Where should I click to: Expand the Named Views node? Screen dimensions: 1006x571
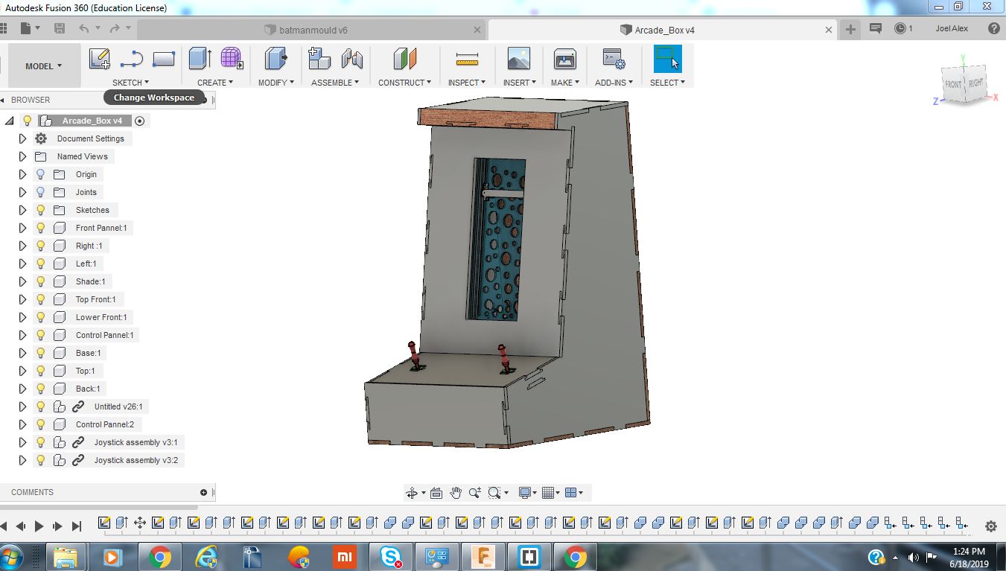(22, 156)
